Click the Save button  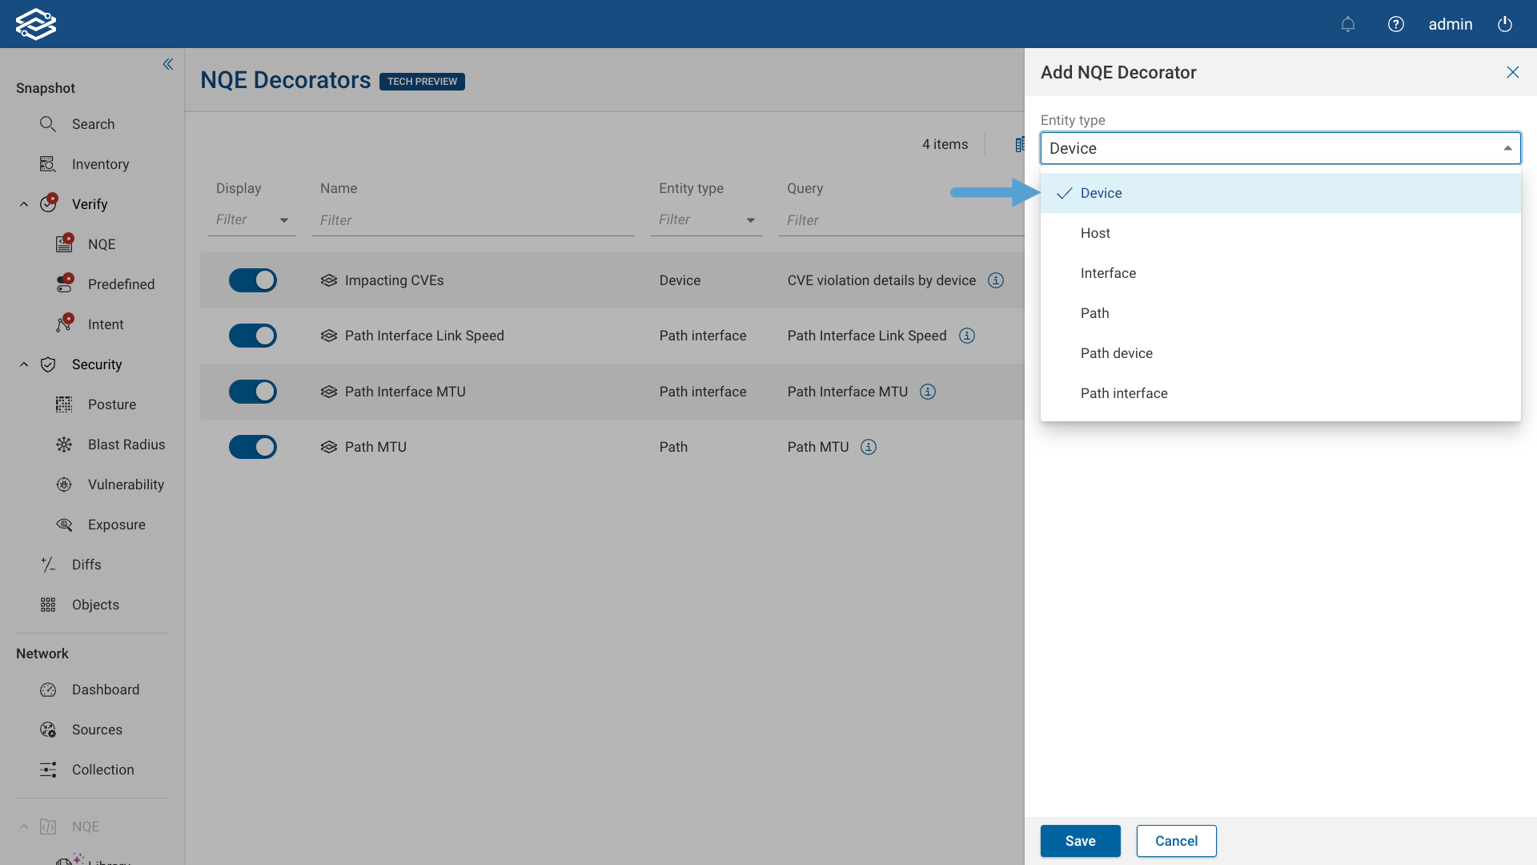[x=1080, y=841]
